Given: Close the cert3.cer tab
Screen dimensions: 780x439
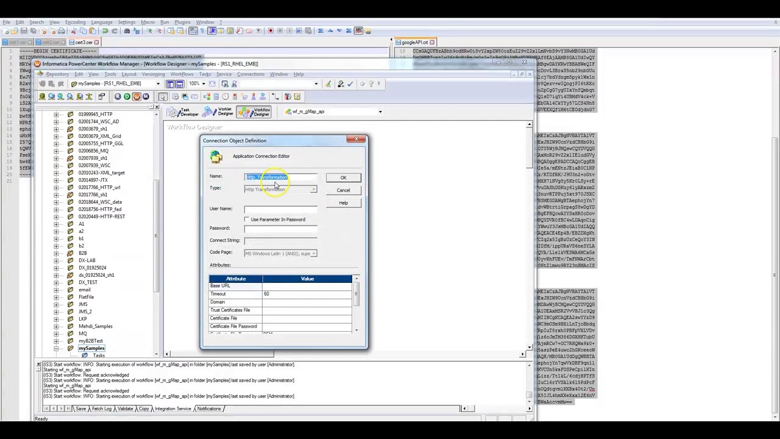Looking at the screenshot, I should tap(96, 42).
